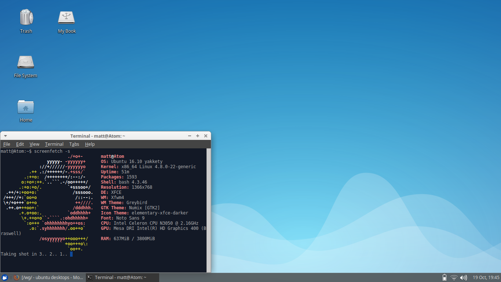This screenshot has width=501, height=282.
Task: Click the 'Taking shot in 3.. 2.. 1..' text
Action: (34, 254)
